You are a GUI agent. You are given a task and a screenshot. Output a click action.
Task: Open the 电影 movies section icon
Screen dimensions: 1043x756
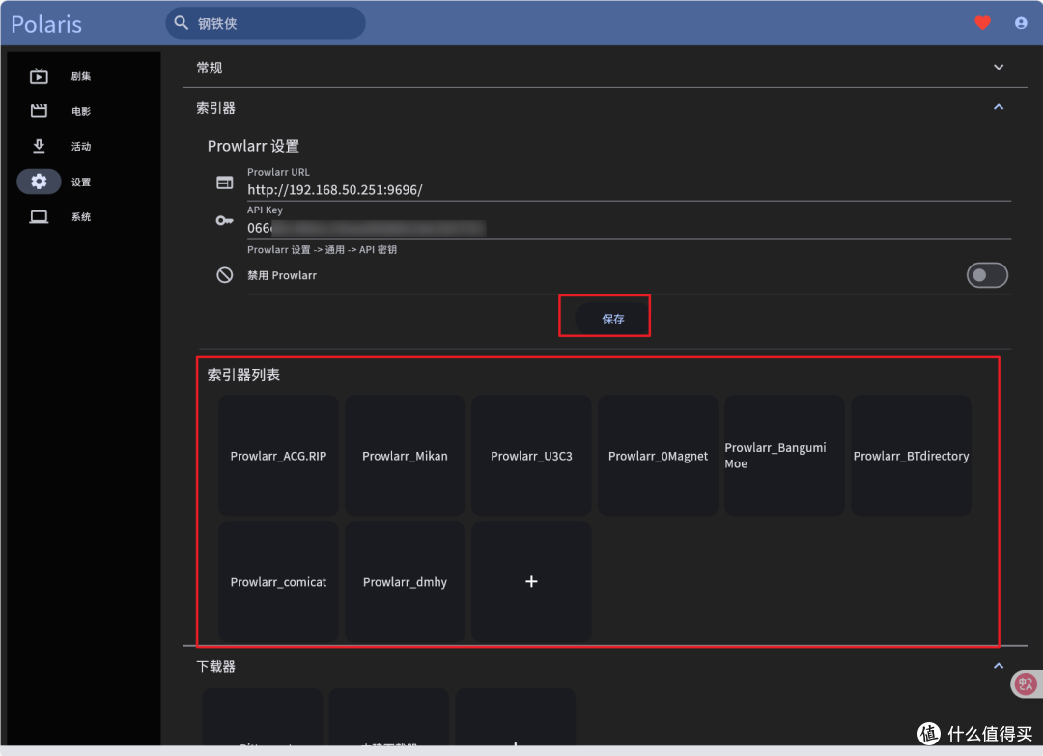[39, 110]
